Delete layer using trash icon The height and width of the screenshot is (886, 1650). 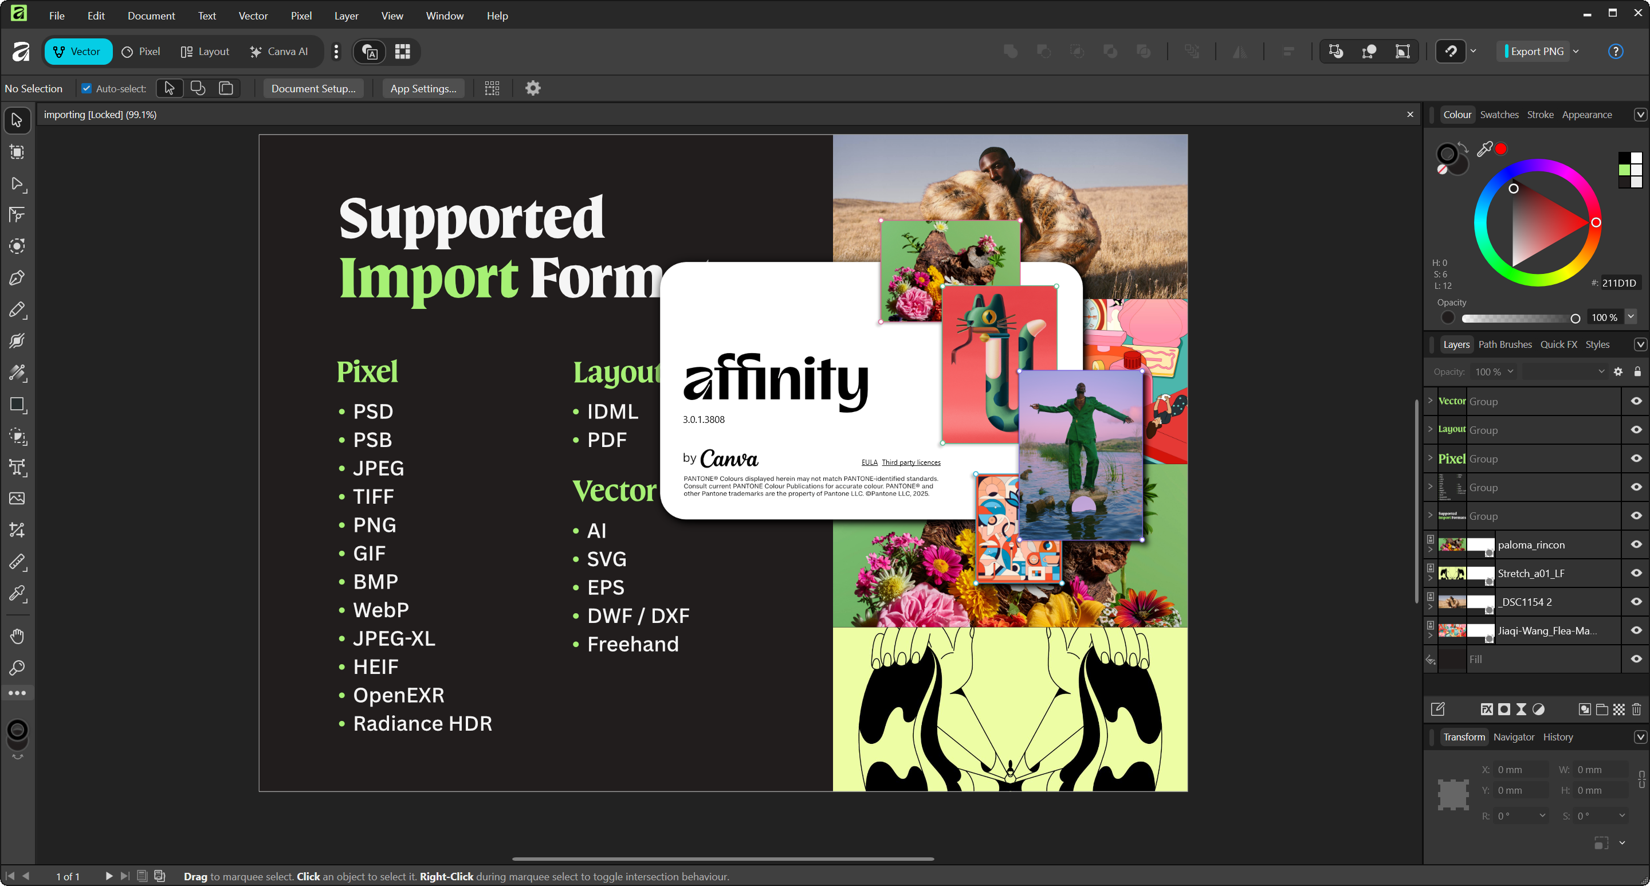pyautogui.click(x=1637, y=709)
